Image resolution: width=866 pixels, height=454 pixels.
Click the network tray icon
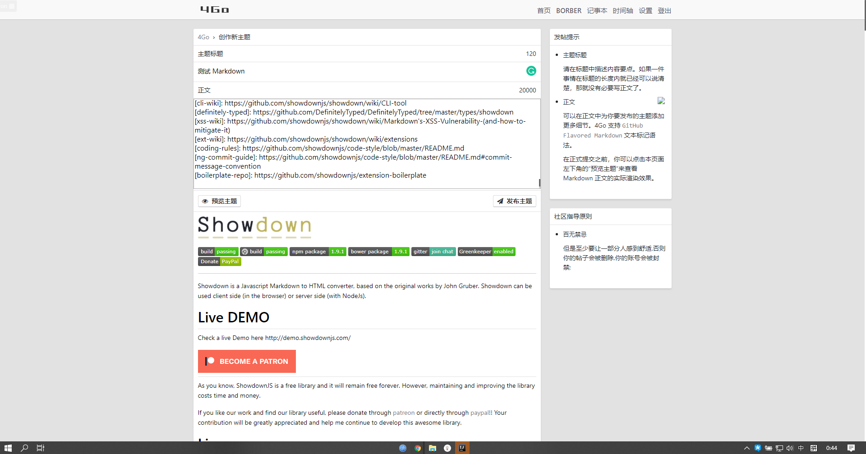click(x=779, y=448)
